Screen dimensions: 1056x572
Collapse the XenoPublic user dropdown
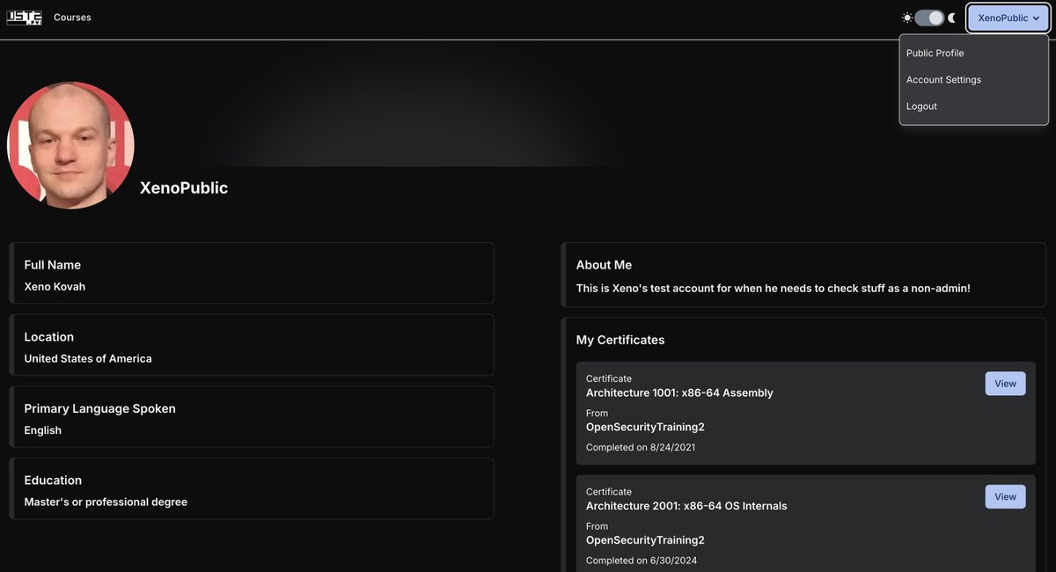coord(1008,18)
